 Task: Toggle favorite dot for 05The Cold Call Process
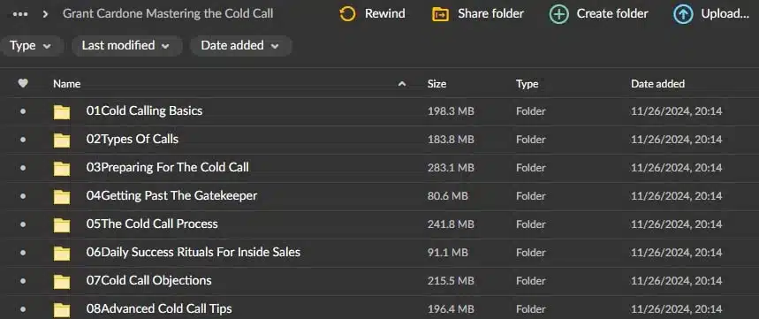click(x=23, y=224)
